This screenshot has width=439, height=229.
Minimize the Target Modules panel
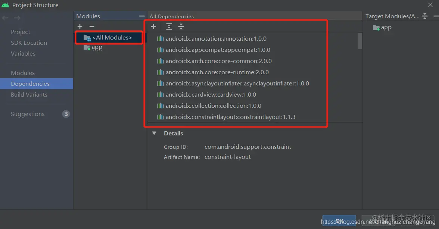tap(436, 16)
